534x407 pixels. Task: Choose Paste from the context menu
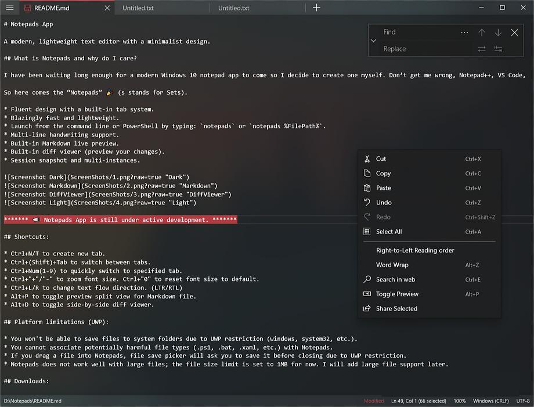point(367,188)
